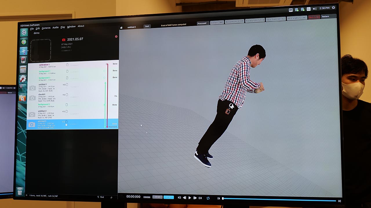Select the untitled 3 highlighted row

point(72,124)
